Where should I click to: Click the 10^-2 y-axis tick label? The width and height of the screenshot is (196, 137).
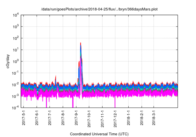coord(15,85)
